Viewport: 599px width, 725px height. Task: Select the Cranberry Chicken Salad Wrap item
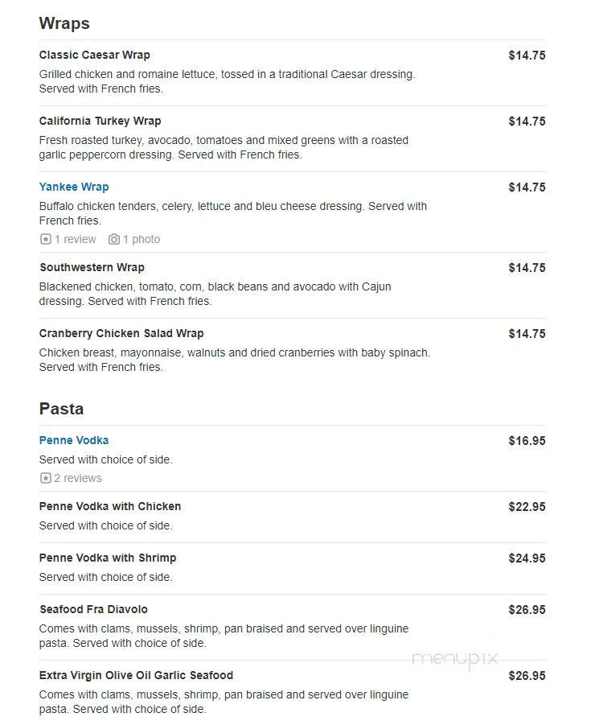click(121, 333)
